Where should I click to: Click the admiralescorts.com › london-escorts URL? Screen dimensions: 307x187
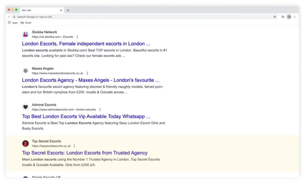tap(64, 110)
